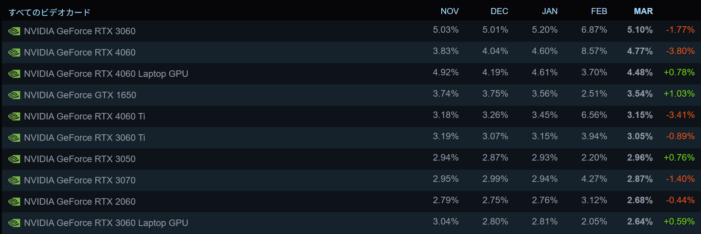Click the NVIDIA icon beside GTX 1650
The width and height of the screenshot is (701, 234).
(x=14, y=95)
